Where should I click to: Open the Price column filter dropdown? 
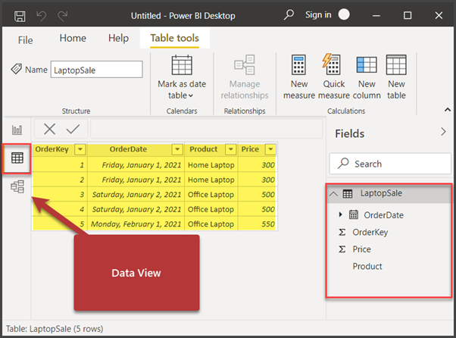click(x=270, y=149)
